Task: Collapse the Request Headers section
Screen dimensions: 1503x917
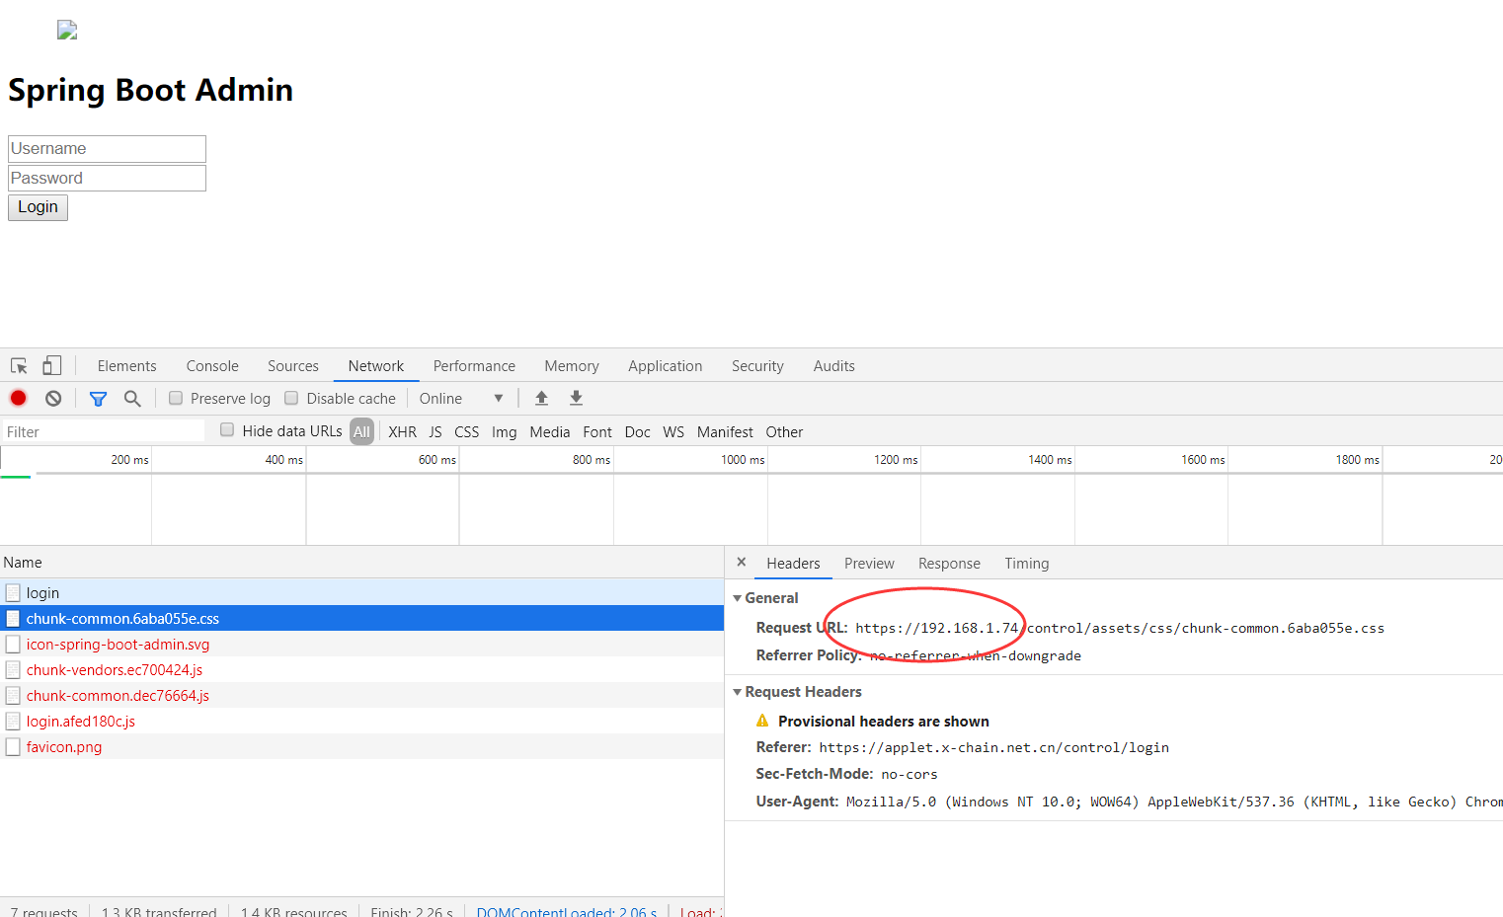Action: click(738, 691)
